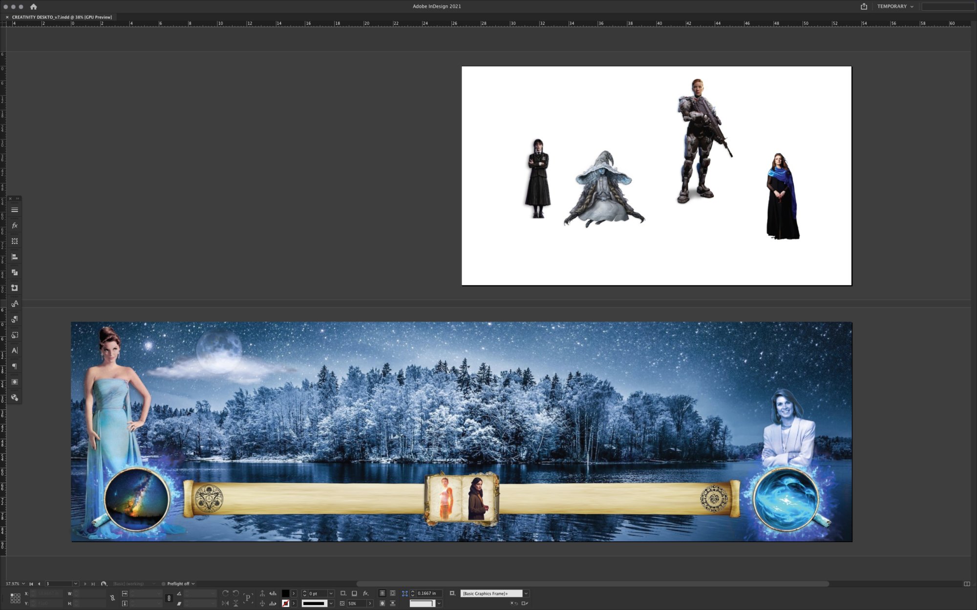The height and width of the screenshot is (610, 977).
Task: Toggle split layout view at scrollbar end
Action: [x=966, y=584]
